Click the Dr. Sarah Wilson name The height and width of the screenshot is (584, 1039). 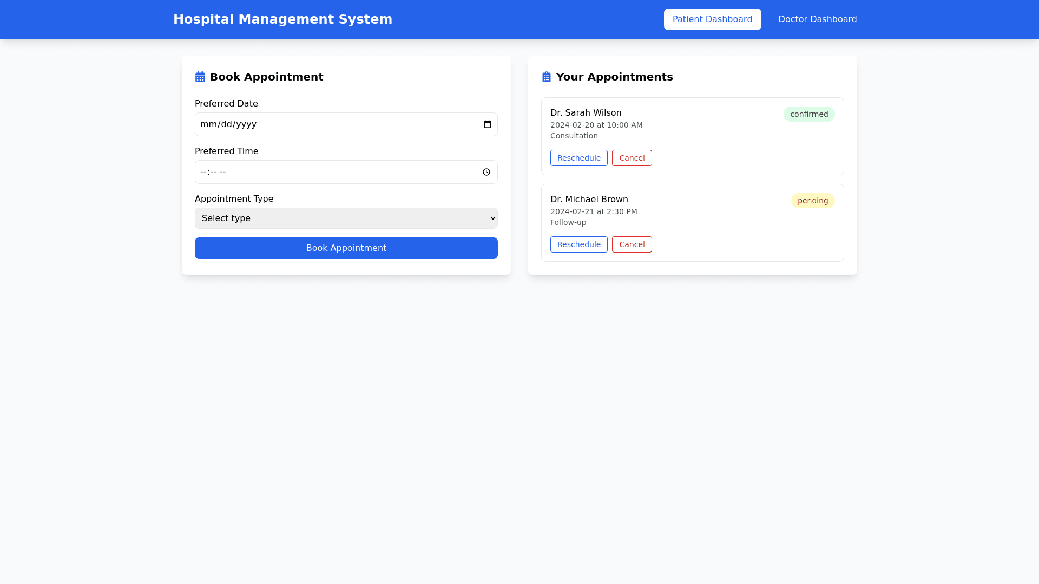coord(586,113)
